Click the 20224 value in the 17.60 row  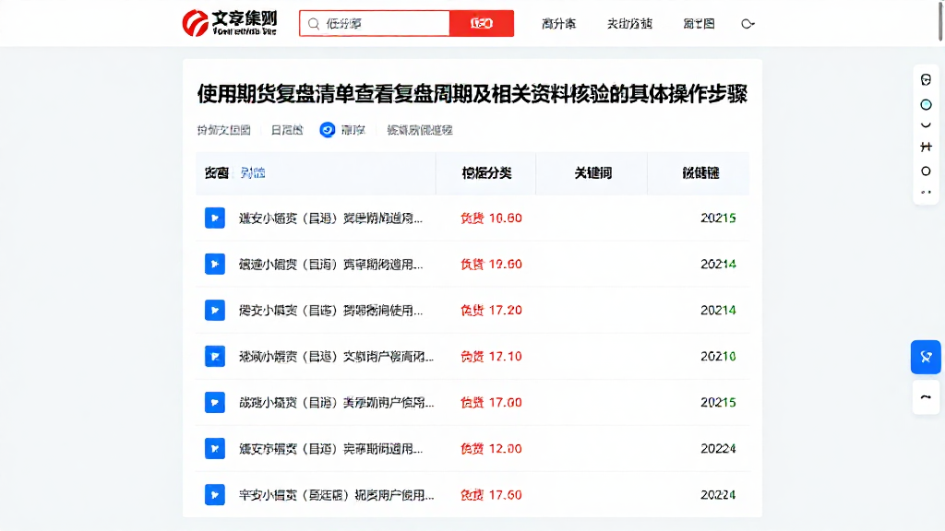pos(718,495)
